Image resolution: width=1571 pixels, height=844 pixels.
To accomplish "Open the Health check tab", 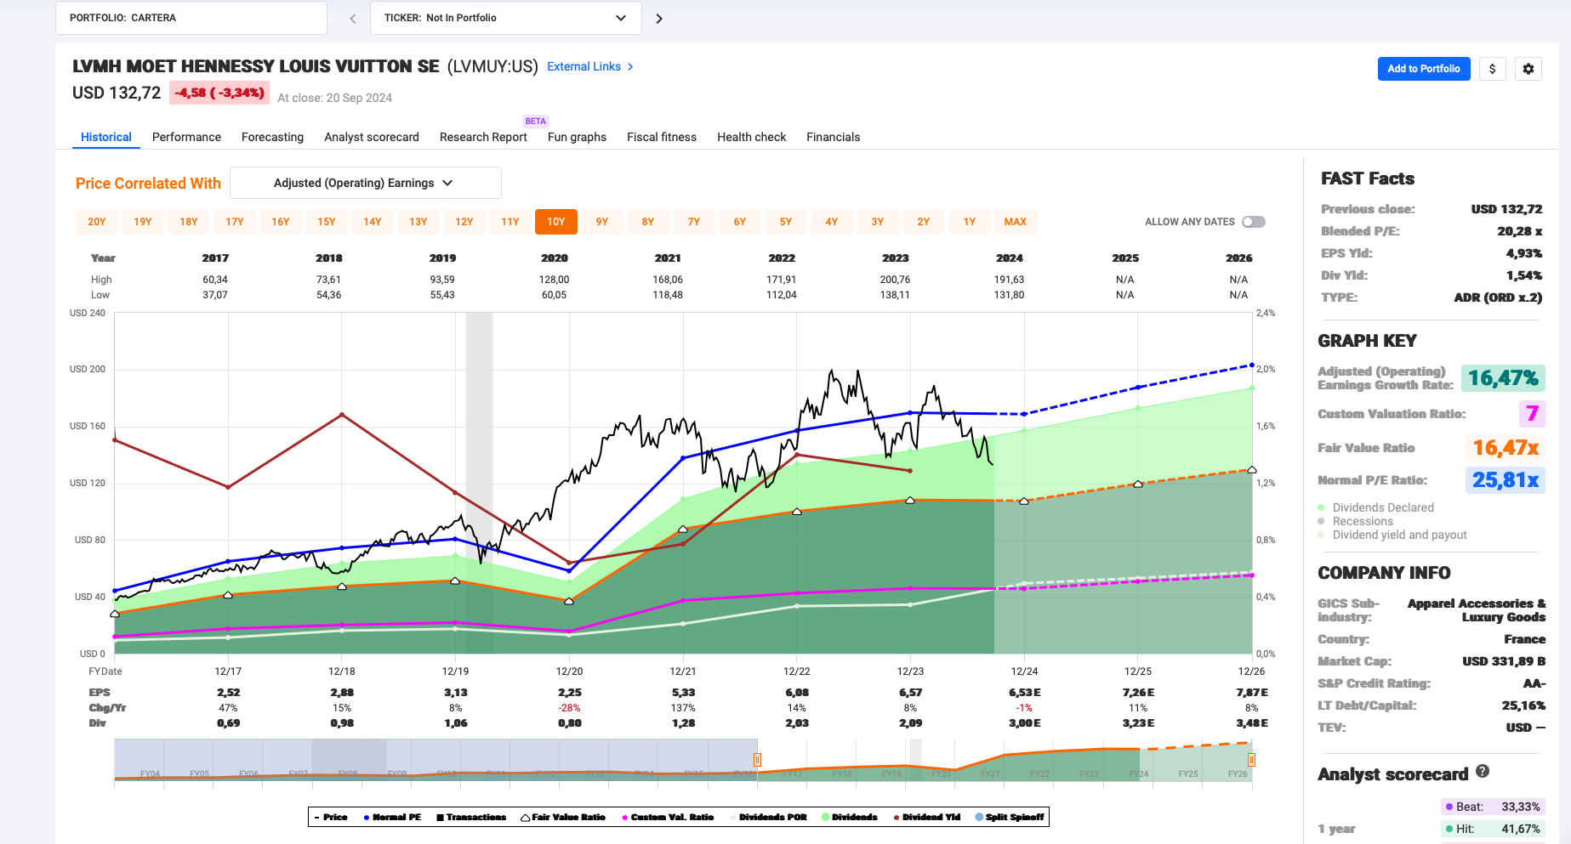I will click(751, 137).
